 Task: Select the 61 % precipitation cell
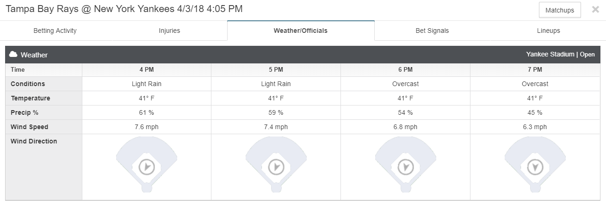[x=146, y=112]
